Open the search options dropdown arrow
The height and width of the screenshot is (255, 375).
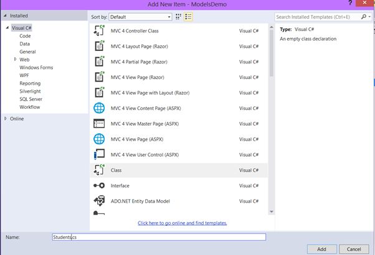click(x=369, y=17)
